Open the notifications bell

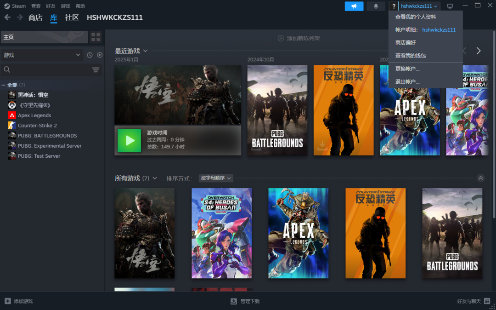point(376,6)
